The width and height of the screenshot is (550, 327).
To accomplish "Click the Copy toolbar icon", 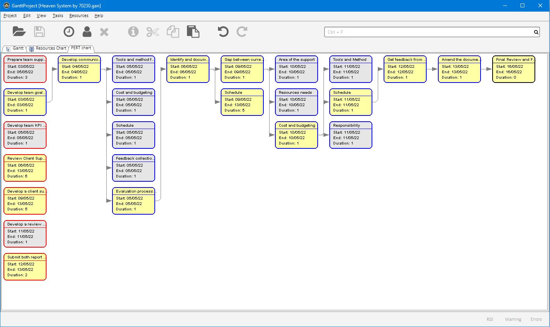I will tap(173, 32).
